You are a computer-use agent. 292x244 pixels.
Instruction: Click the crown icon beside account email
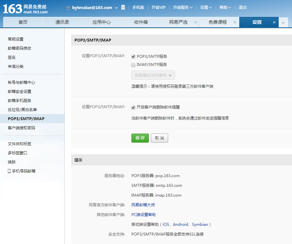click(x=68, y=7)
